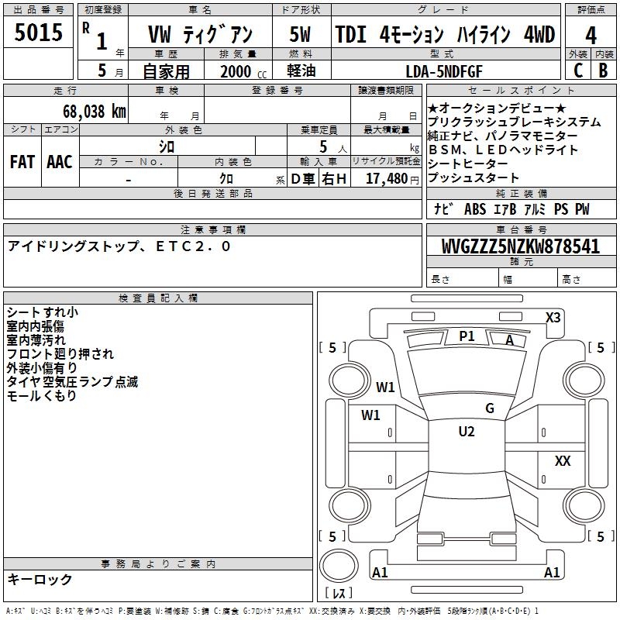The image size is (620, 620).
Task: Select the X3 front bumper damage mark
Action: click(553, 318)
